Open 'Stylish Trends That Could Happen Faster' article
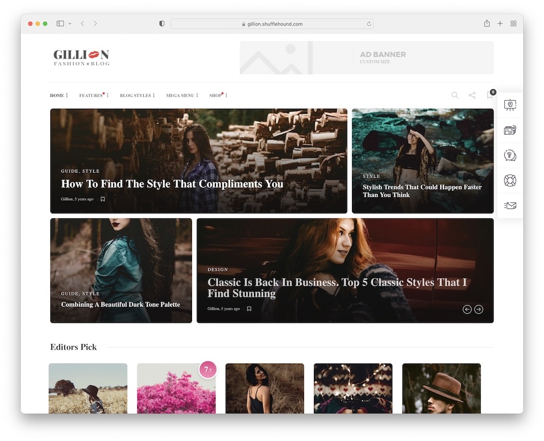The image size is (544, 441). pyautogui.click(x=422, y=191)
